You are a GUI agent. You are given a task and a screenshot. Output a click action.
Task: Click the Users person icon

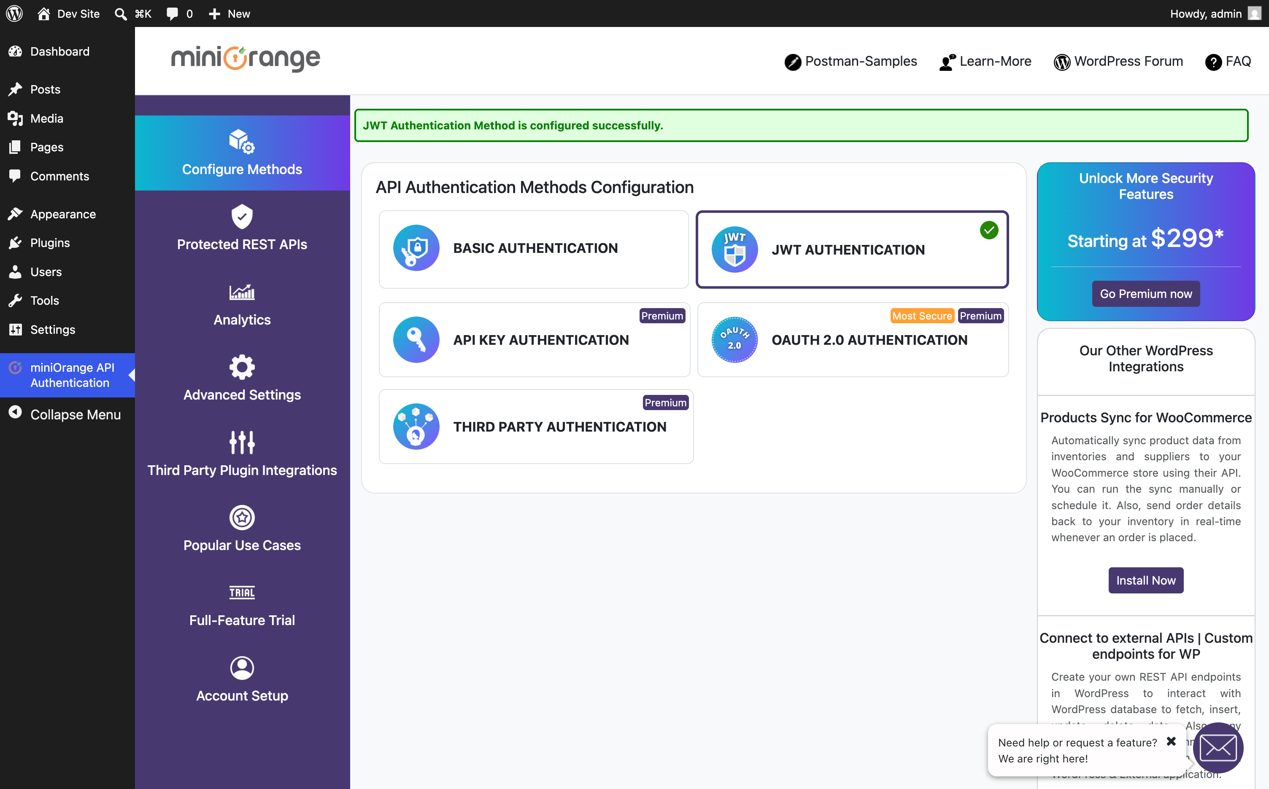[x=15, y=272]
